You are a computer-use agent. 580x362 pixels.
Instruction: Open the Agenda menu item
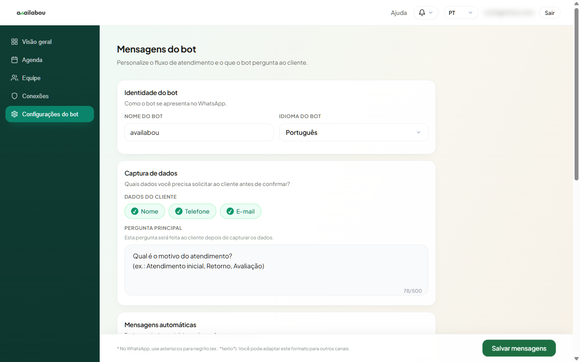[50, 60]
